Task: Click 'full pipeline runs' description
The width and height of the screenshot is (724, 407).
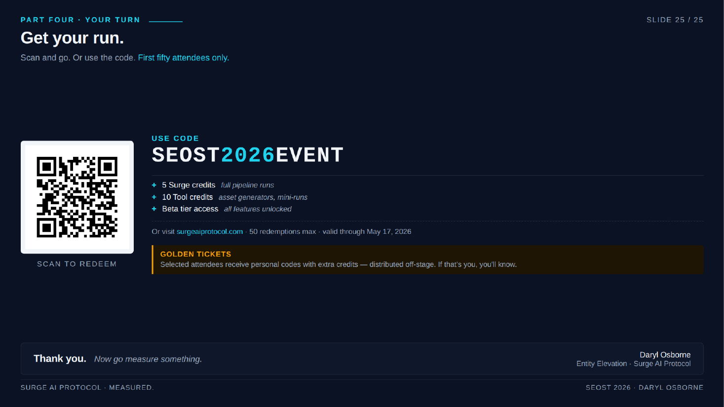Action: coord(247,185)
